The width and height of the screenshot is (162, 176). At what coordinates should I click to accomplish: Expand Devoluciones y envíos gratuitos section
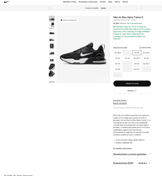pos(132,154)
